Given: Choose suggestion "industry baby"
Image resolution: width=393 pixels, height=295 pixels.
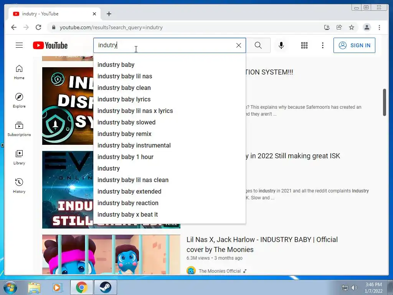Looking at the screenshot, I should tap(169, 65).
